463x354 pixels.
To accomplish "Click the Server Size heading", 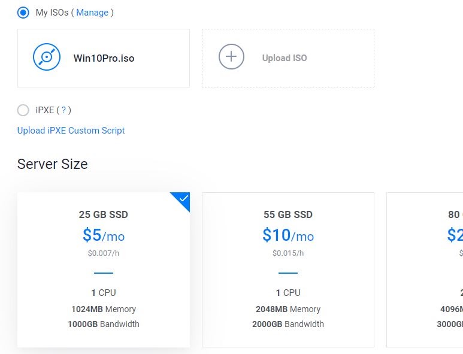I will 52,164.
